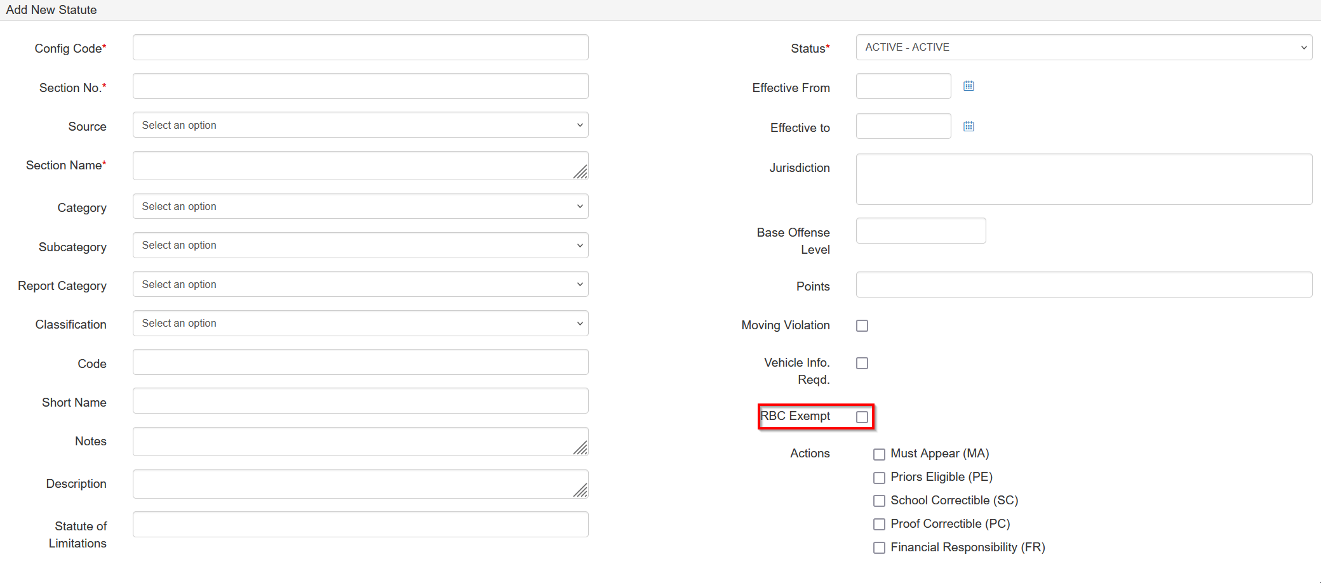Open the Subcategory select list

coord(360,245)
